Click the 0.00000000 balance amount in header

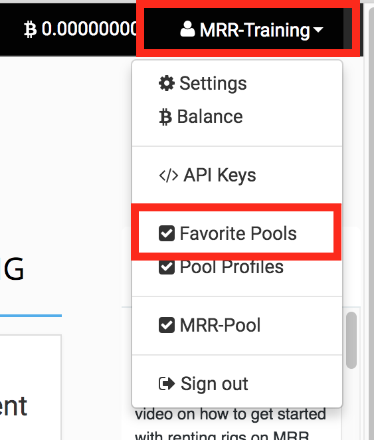coord(89,29)
